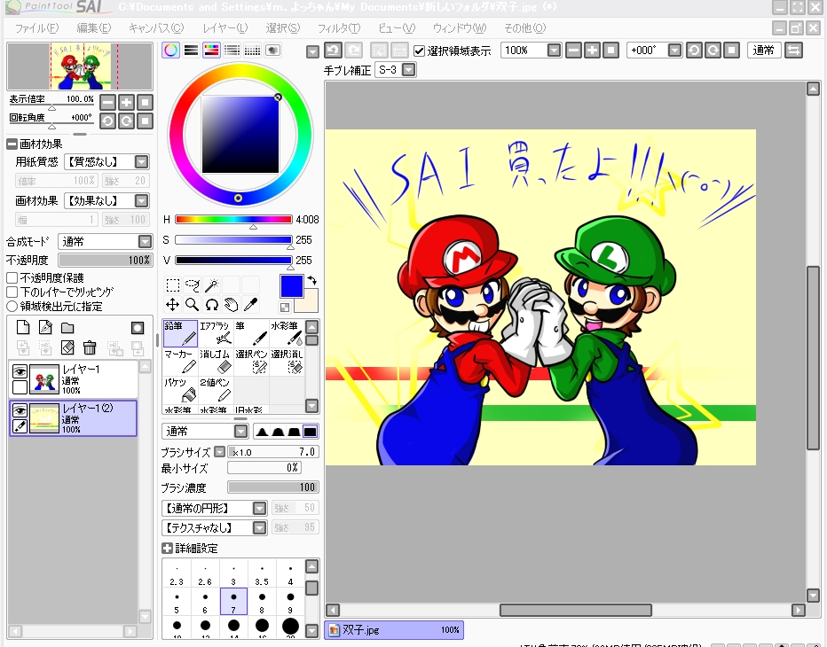This screenshot has width=827, height=647.
Task: Open the 手ブレ補正 S-3 dropdown
Action: tap(396, 69)
